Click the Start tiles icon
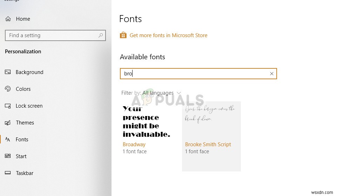This screenshot has width=337, height=196. [8, 156]
